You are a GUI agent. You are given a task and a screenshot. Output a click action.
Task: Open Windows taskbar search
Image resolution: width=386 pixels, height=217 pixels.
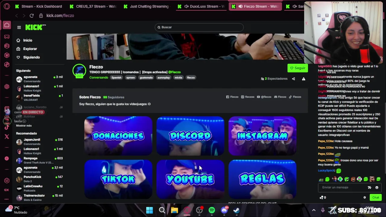click(162, 210)
